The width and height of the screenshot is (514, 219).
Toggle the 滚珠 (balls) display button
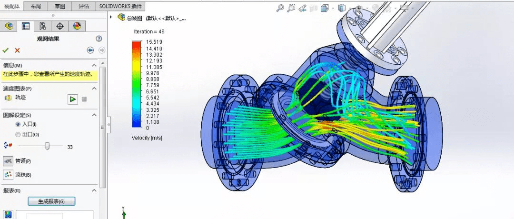[8, 175]
